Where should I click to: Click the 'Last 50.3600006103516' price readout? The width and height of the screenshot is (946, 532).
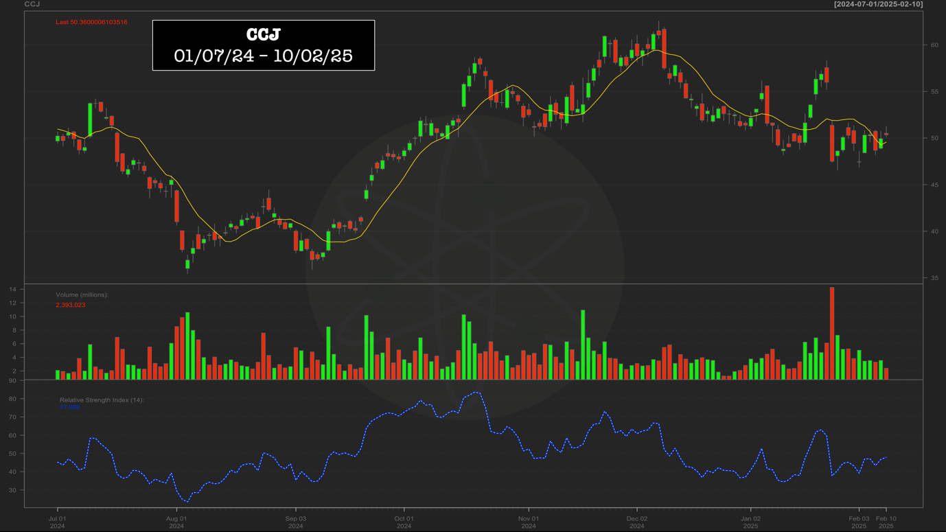click(91, 22)
